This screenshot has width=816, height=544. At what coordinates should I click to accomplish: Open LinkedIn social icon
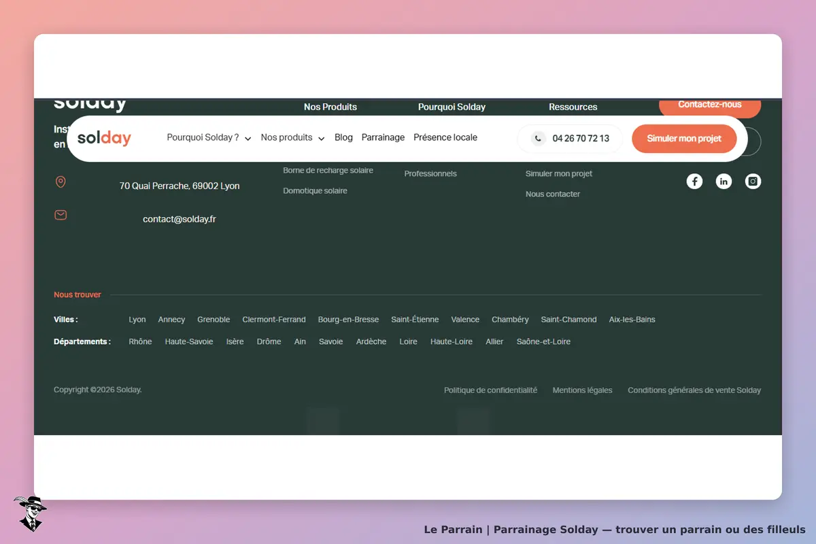coord(724,182)
